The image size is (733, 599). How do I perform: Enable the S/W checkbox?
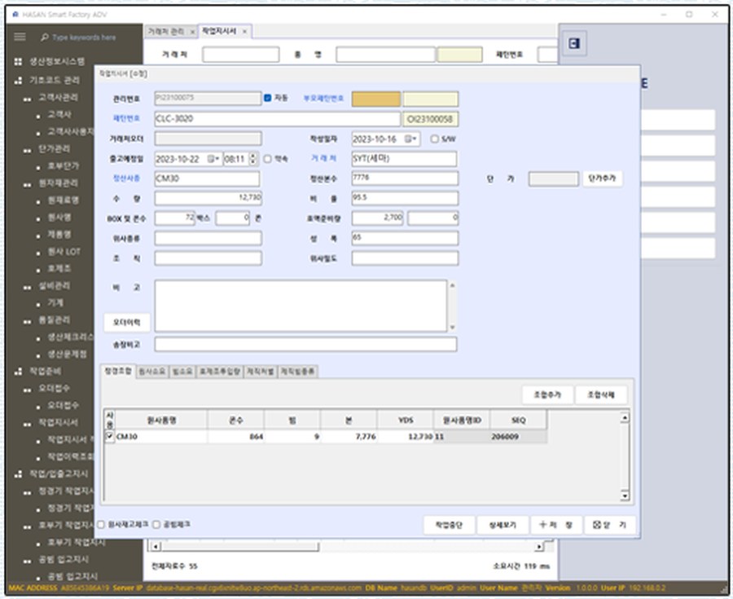pos(434,139)
